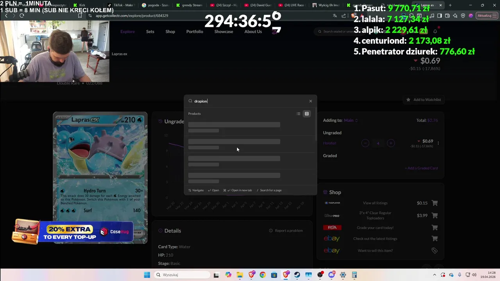This screenshot has height=281, width=500.
Task: Click the Want to sell this item? link
Action: pyautogui.click(x=375, y=251)
